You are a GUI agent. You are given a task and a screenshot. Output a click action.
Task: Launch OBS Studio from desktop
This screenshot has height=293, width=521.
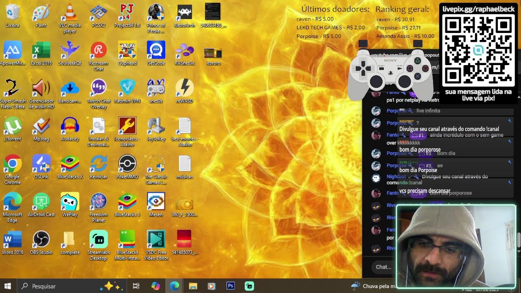coord(41,243)
